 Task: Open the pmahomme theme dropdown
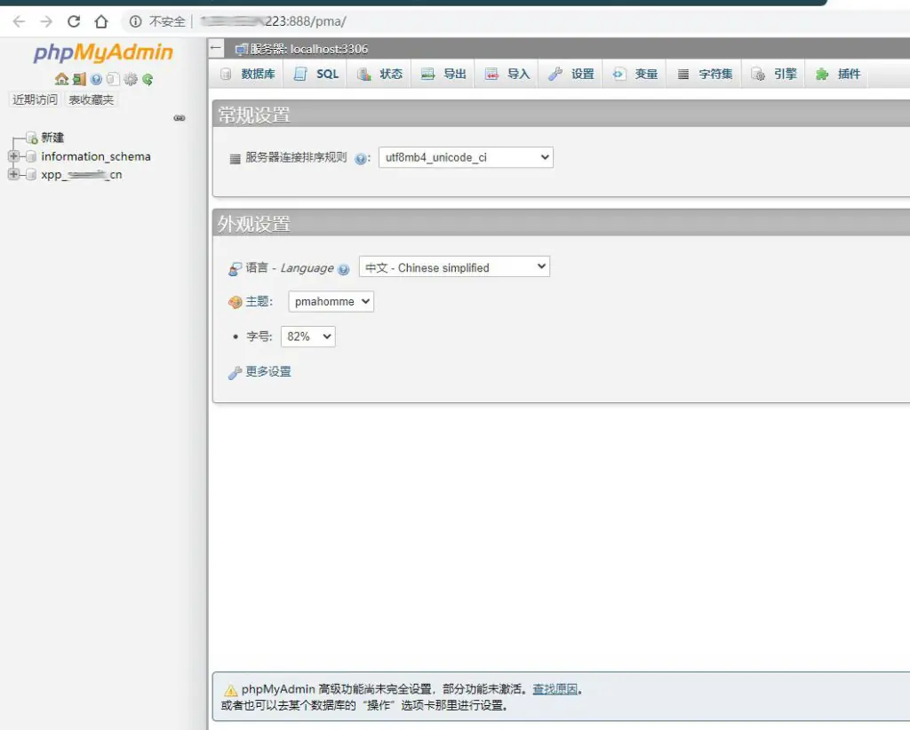tap(331, 302)
